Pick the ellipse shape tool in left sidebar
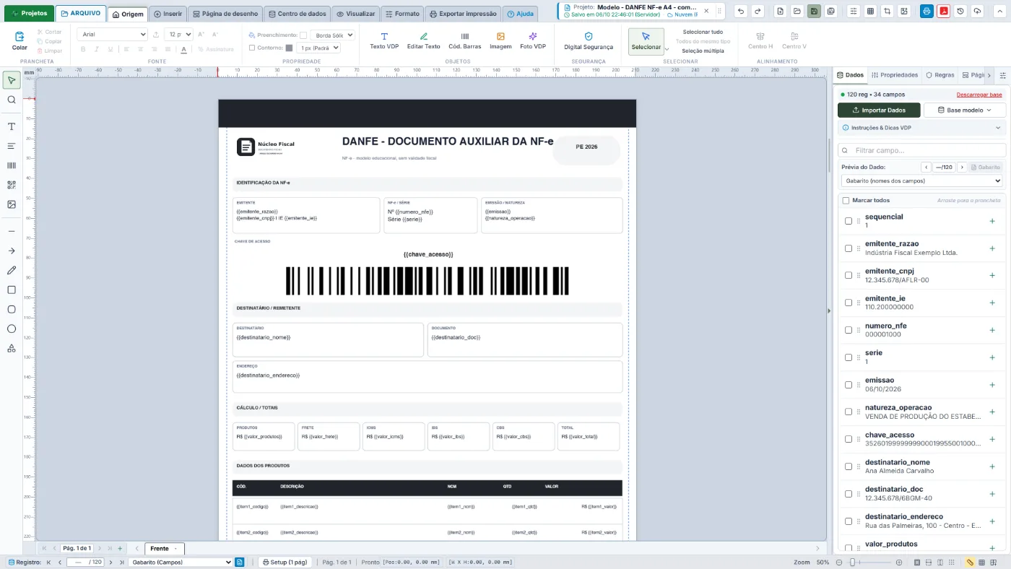The height and width of the screenshot is (569, 1011). [12, 329]
